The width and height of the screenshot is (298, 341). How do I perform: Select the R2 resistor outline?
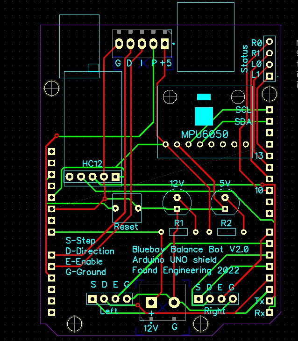point(226,231)
